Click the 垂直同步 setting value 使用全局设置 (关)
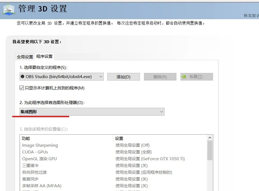 [x=132, y=179]
